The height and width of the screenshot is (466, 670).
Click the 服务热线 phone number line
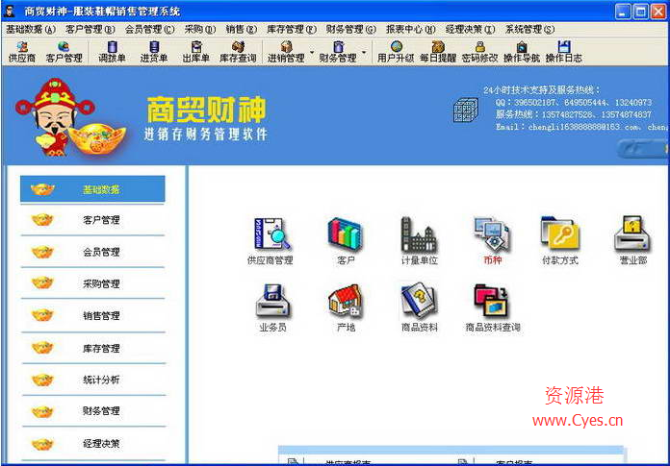(x=574, y=114)
